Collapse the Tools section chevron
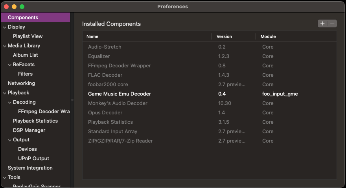 [x=4, y=177]
